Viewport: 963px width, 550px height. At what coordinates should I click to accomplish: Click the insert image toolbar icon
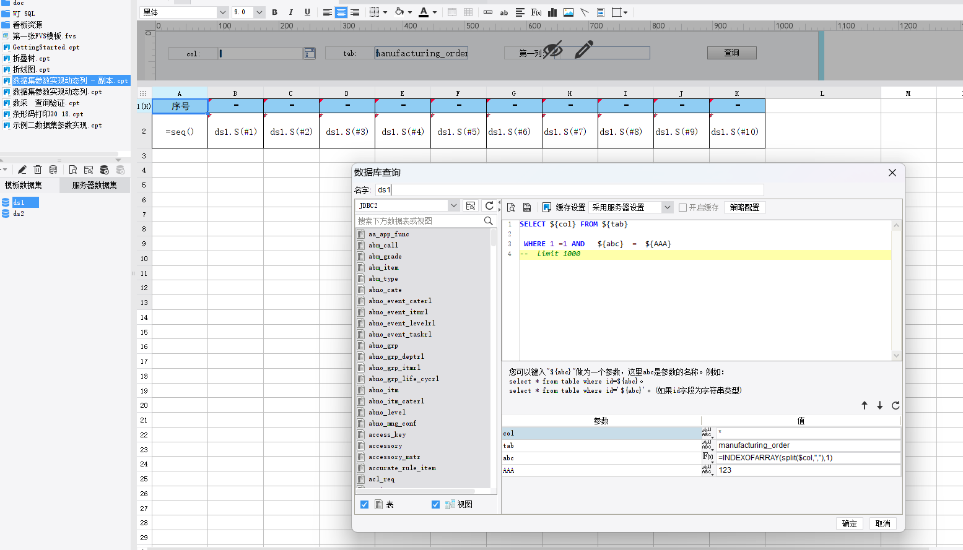(x=569, y=12)
